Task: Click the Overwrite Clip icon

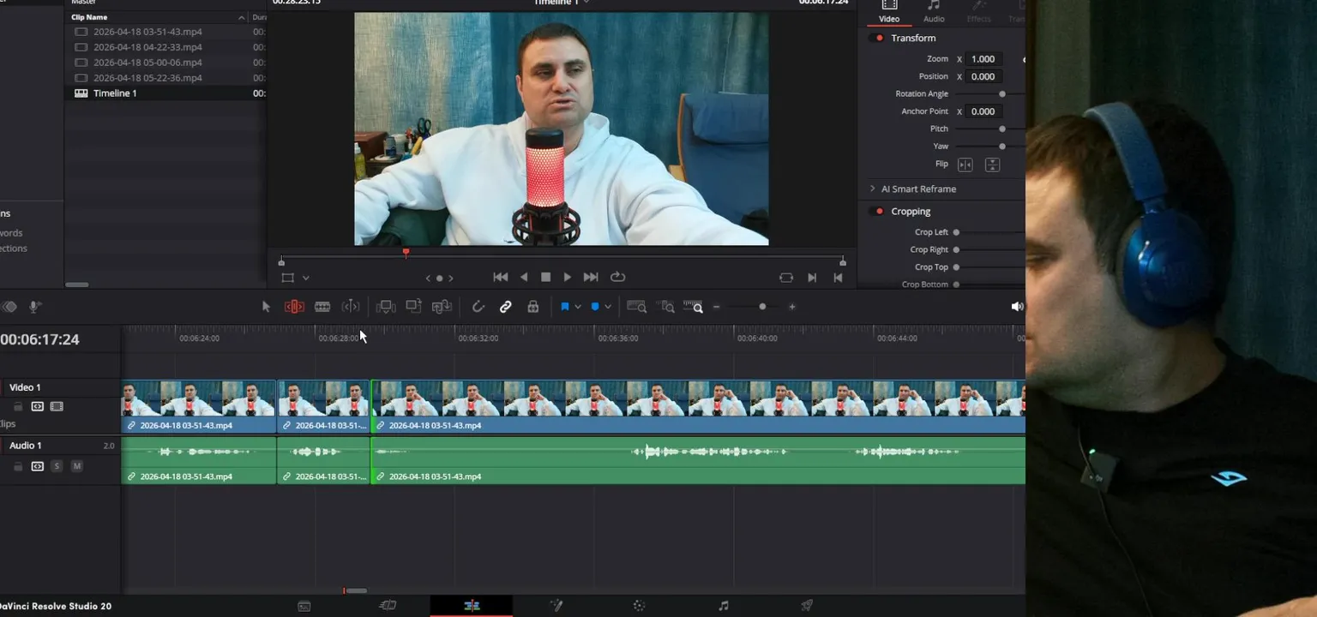Action: coord(413,306)
